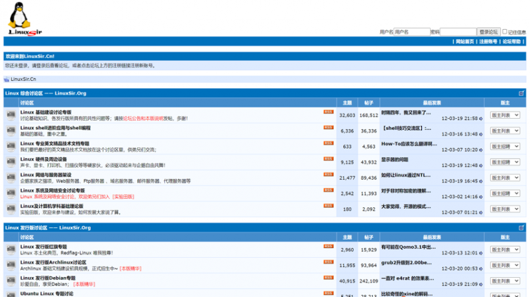
Task: Open 版主列表 dropdown for Linux 网络与服务器架设
Action: tap(505, 178)
